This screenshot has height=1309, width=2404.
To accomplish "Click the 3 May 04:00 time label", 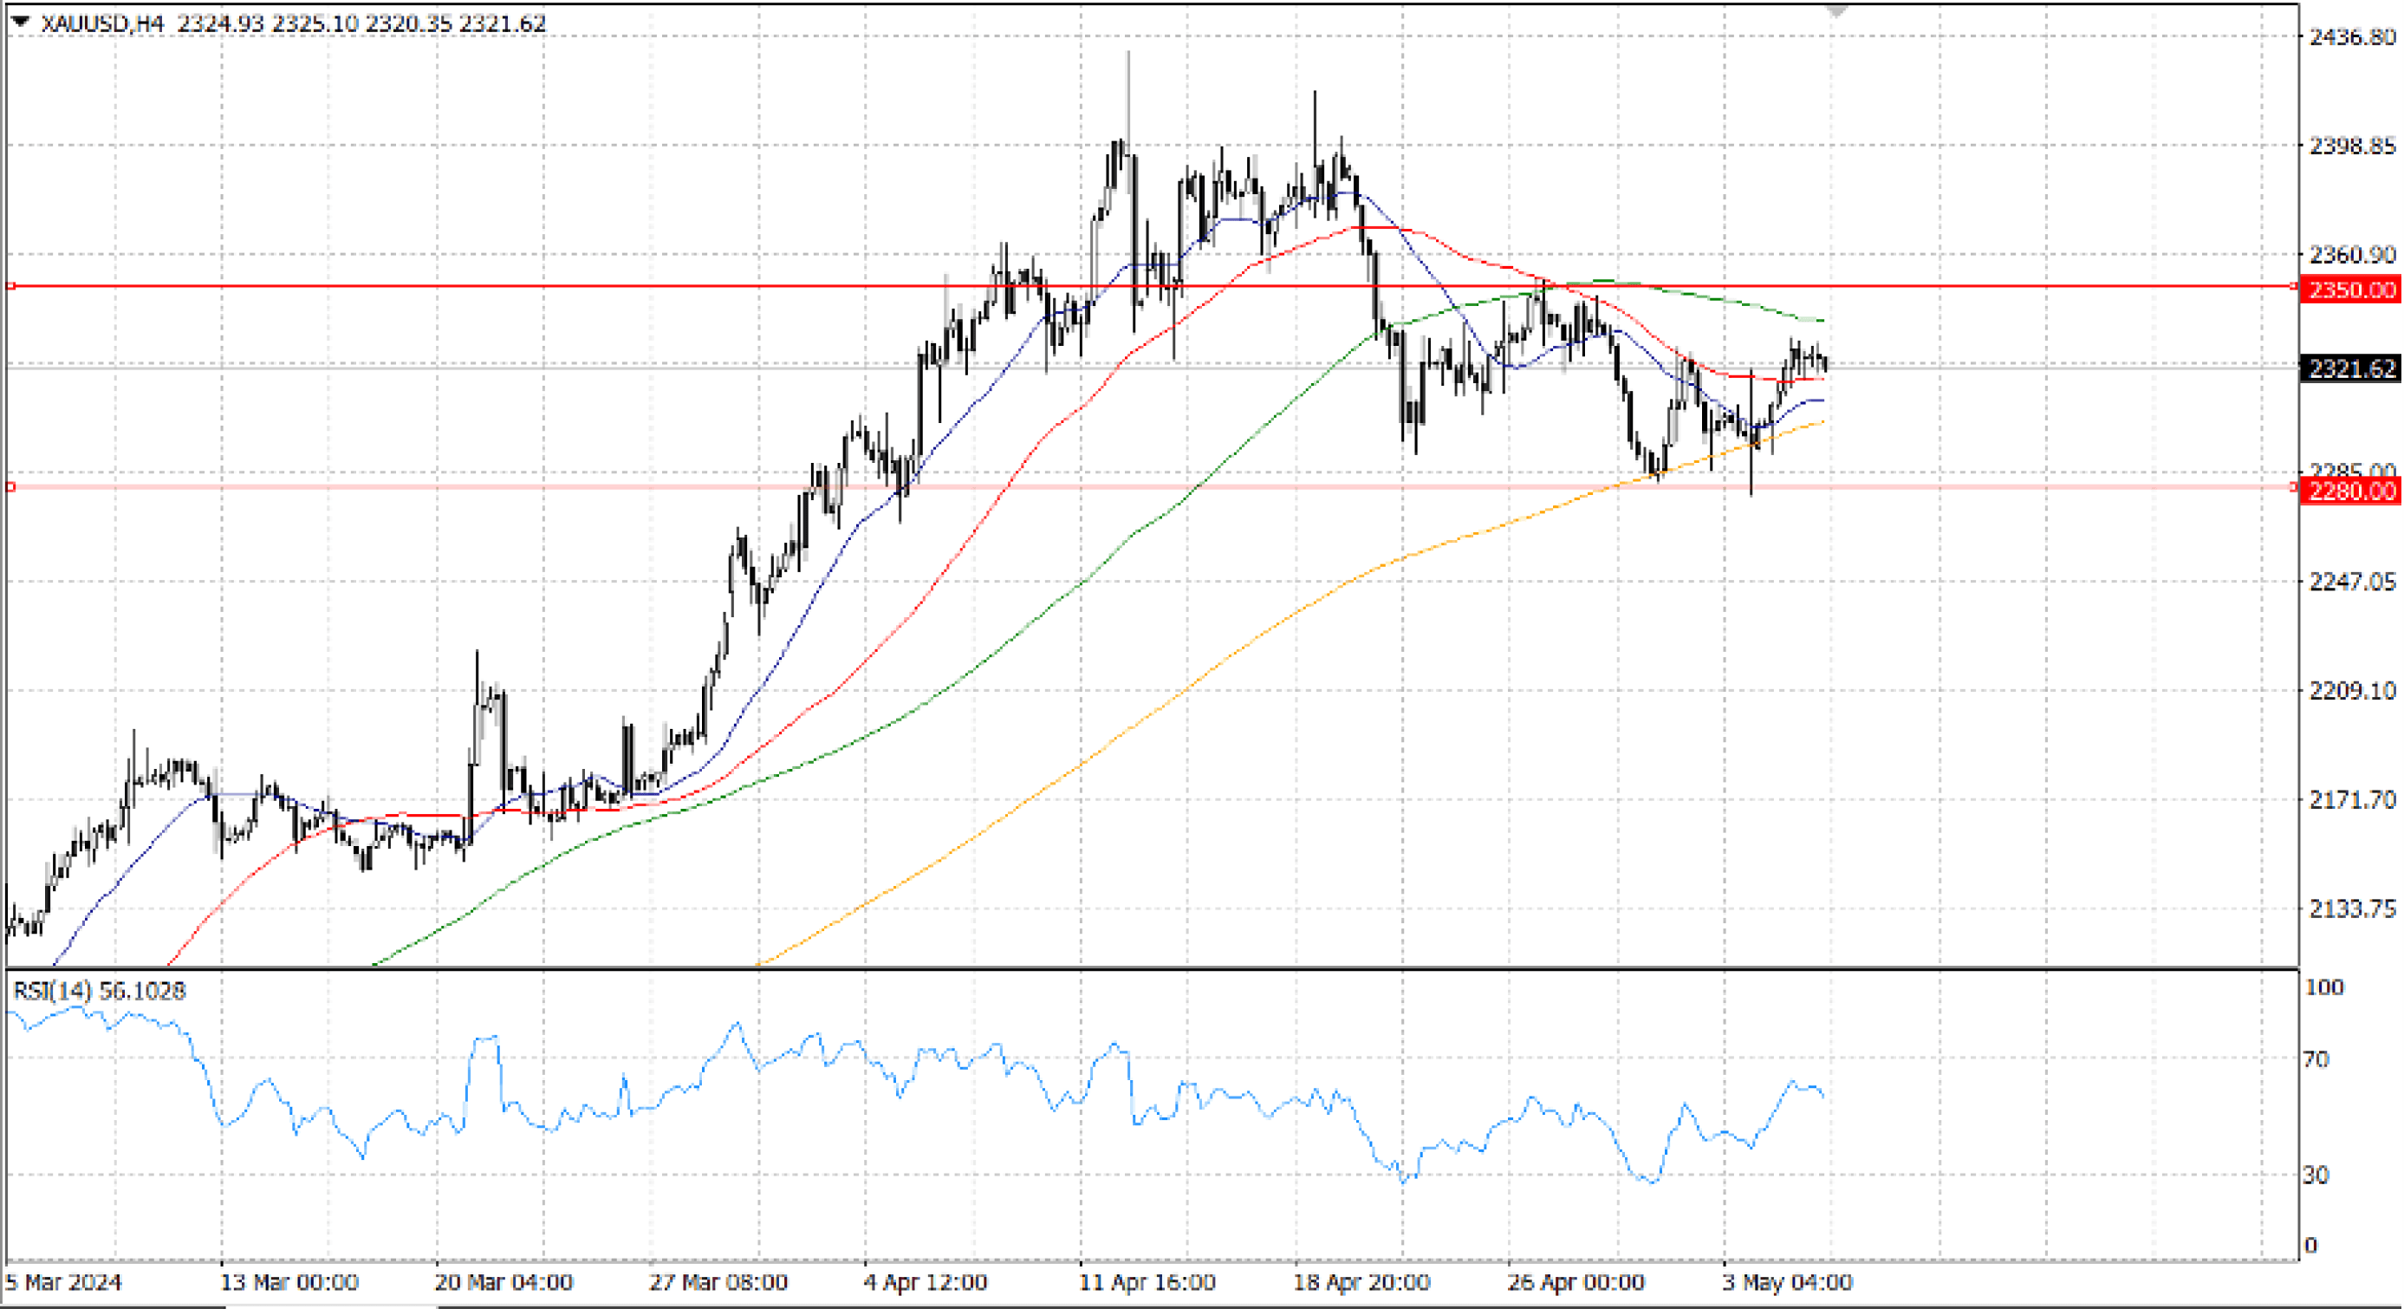I will click(1786, 1282).
